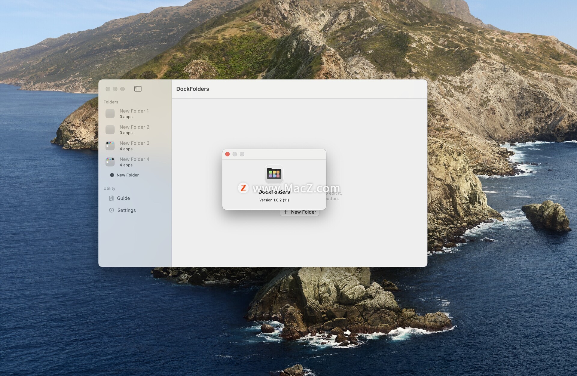Click the Version 1.0.2 (11) text

[274, 200]
